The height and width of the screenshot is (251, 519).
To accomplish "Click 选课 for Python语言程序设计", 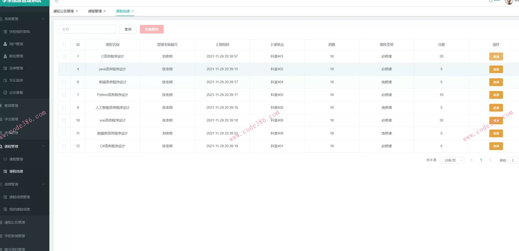I will pyautogui.click(x=496, y=95).
